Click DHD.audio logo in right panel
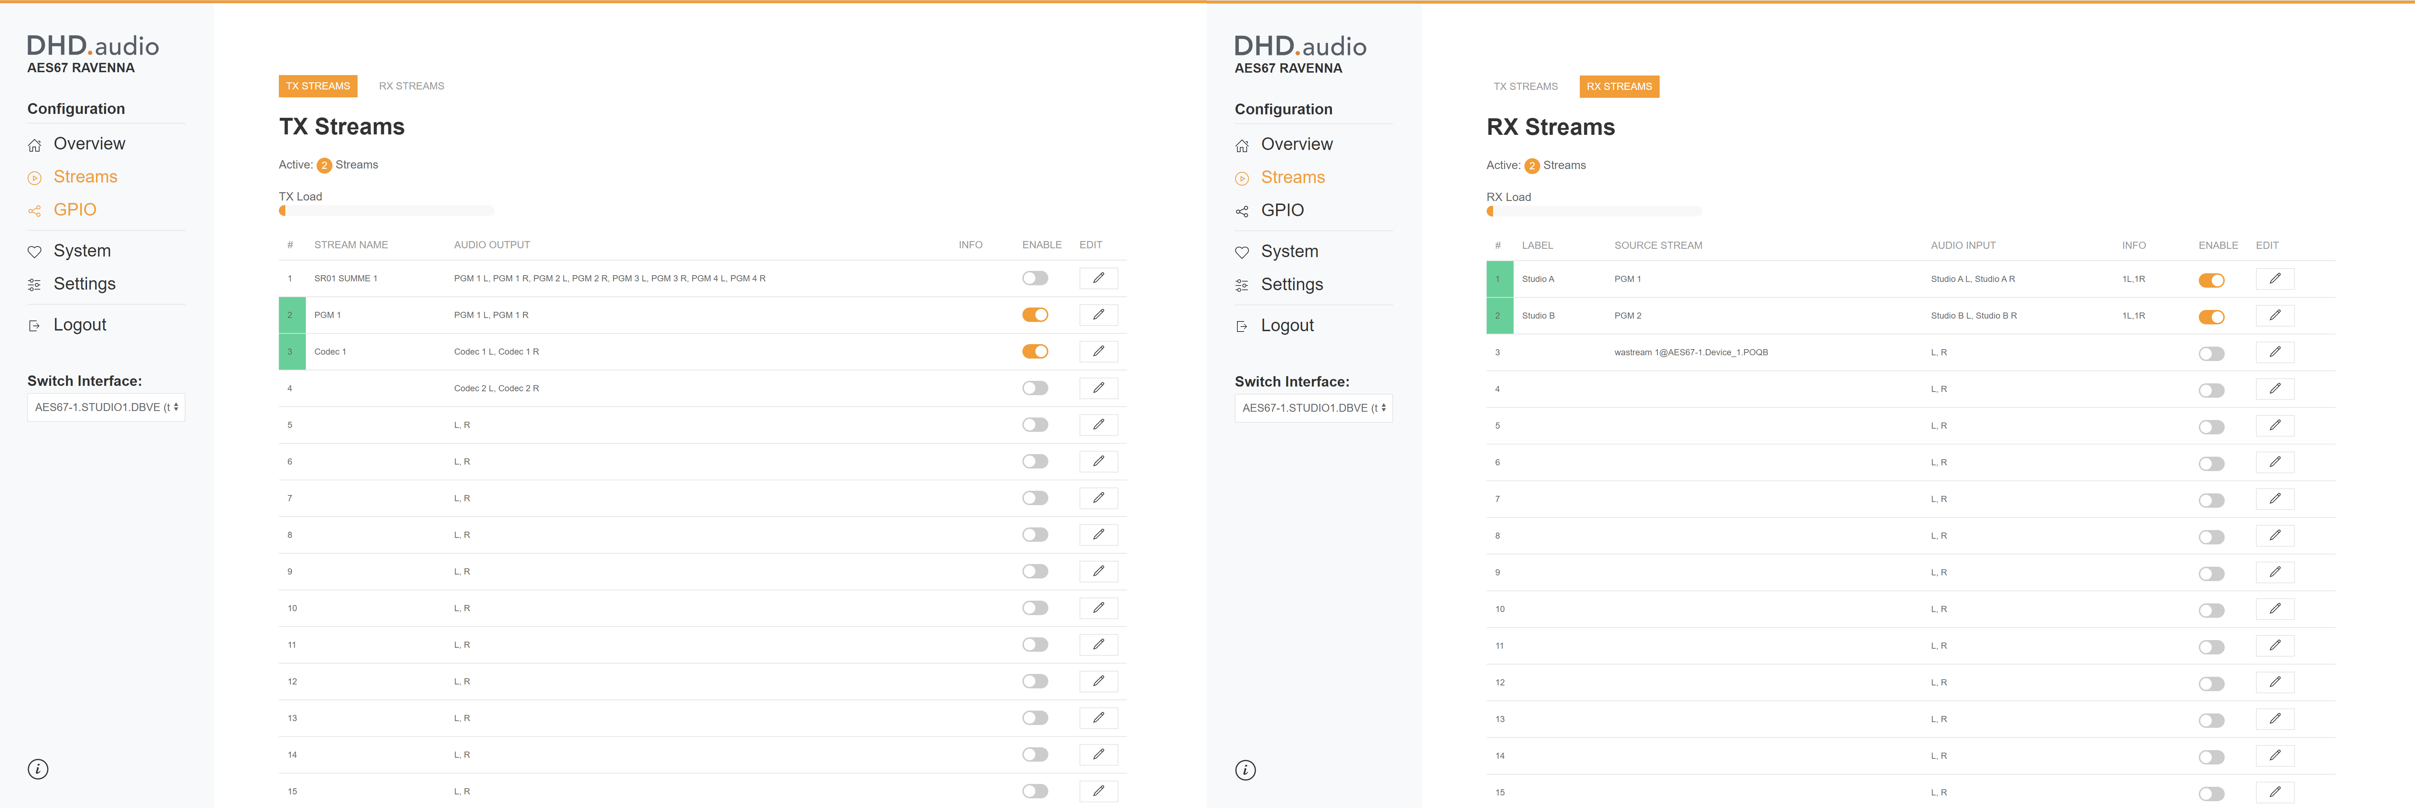Screen dimensions: 2415x808 point(1300,46)
